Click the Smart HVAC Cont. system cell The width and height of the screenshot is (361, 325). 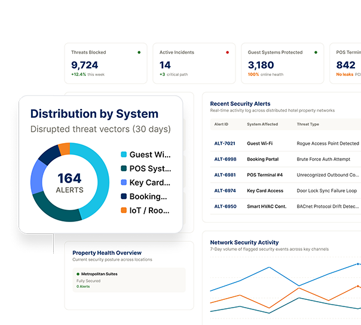coord(267,206)
